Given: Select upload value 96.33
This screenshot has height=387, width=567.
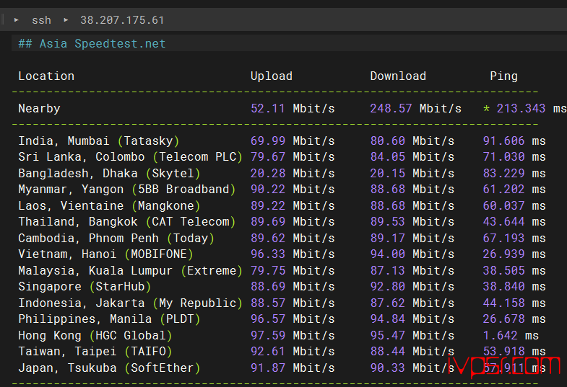Looking at the screenshot, I should pyautogui.click(x=268, y=254).
